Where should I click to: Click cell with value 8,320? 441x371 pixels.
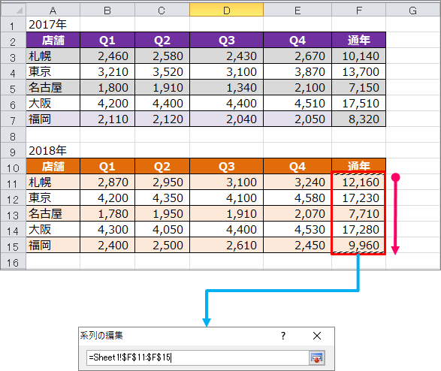coord(359,119)
